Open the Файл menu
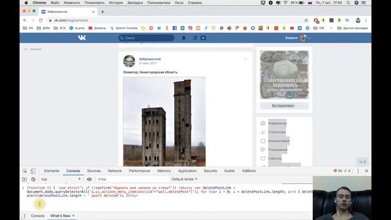The height and width of the screenshot is (220, 391). [55, 2]
